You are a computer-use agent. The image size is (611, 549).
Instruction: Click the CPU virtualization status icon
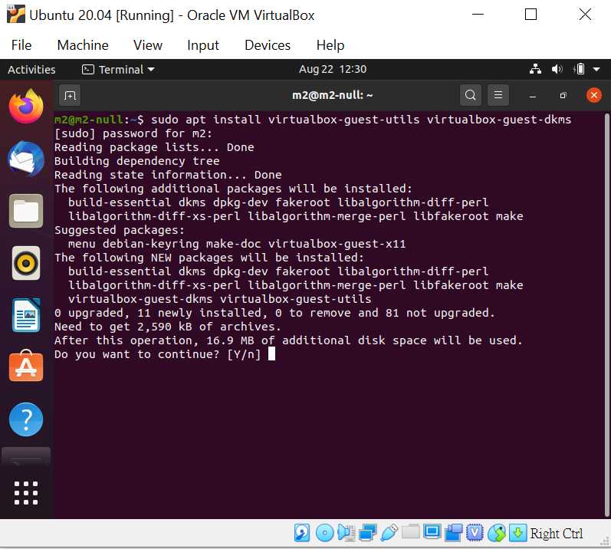tap(475, 533)
